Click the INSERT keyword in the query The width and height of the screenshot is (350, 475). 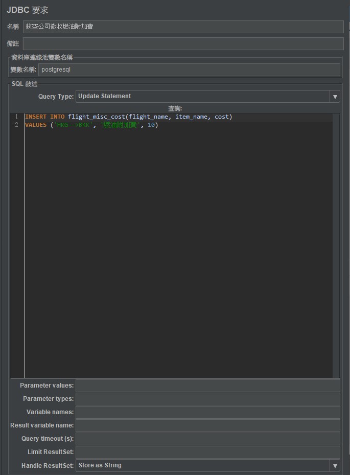coord(35,117)
